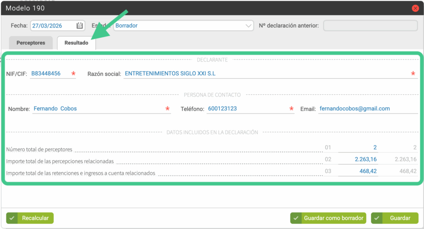This screenshot has width=424, height=229.
Task: Click the Email input field
Action: click(368, 109)
